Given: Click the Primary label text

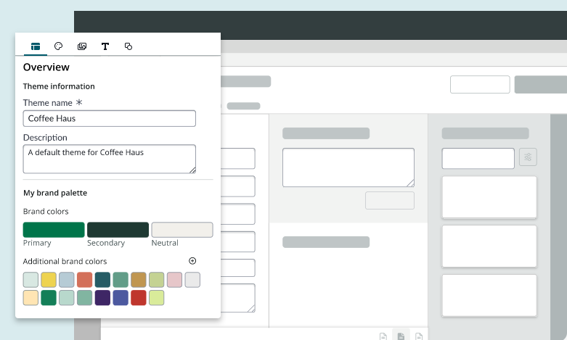Looking at the screenshot, I should (37, 243).
